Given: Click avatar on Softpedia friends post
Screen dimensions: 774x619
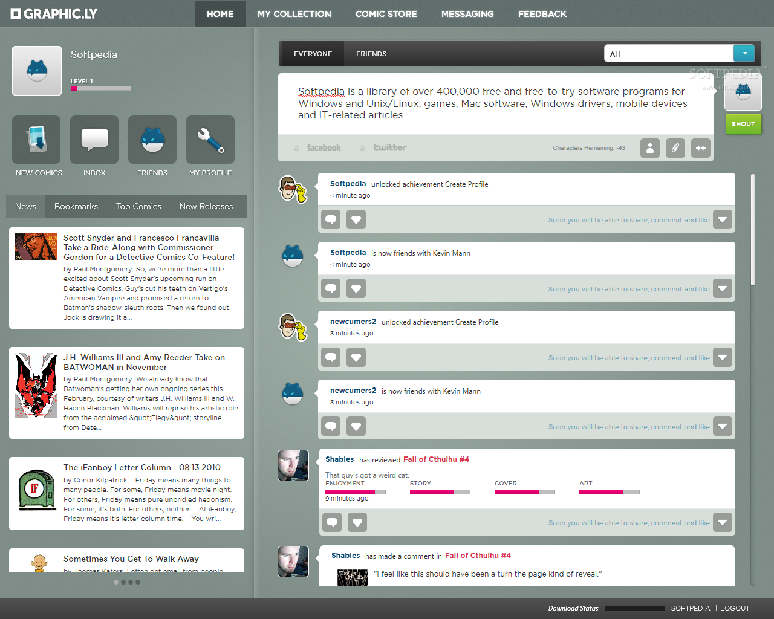Looking at the screenshot, I should (x=293, y=256).
